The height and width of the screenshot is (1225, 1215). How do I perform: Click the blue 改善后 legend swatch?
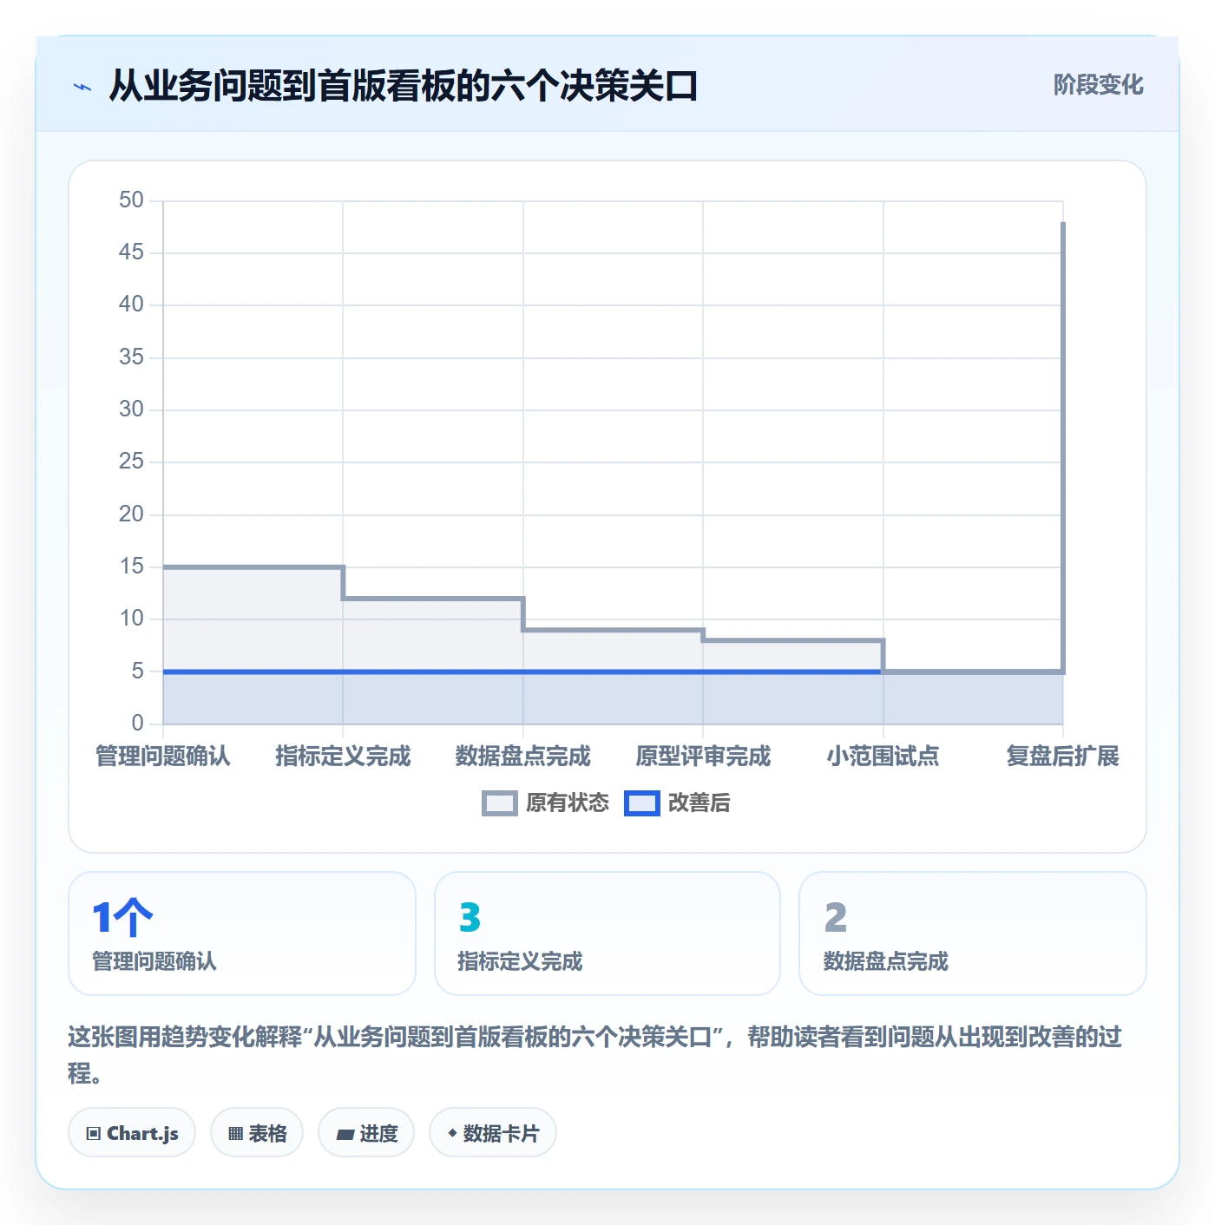coord(642,803)
